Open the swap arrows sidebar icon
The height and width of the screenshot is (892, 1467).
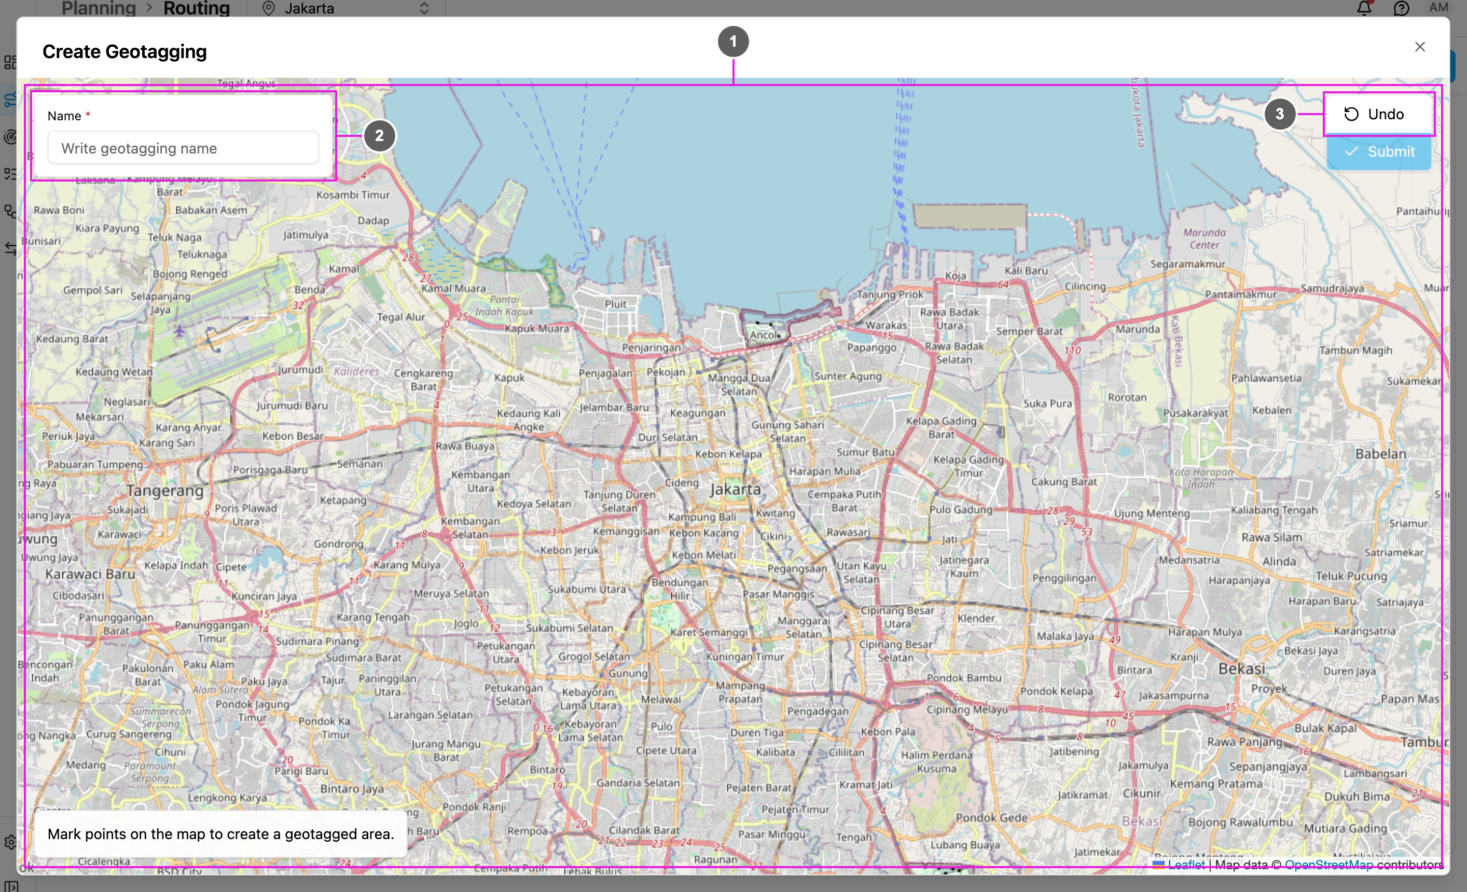(x=10, y=248)
